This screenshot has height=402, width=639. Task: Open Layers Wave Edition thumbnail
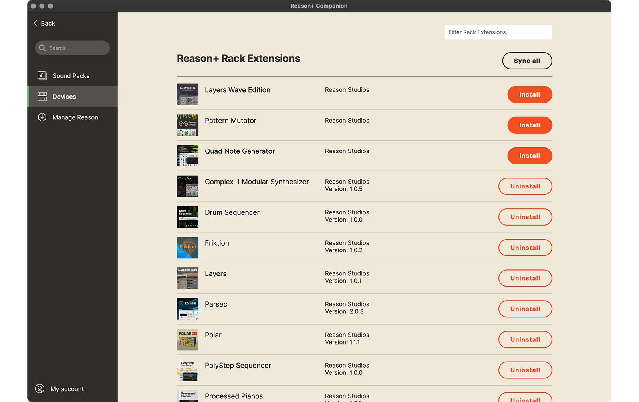click(x=188, y=95)
